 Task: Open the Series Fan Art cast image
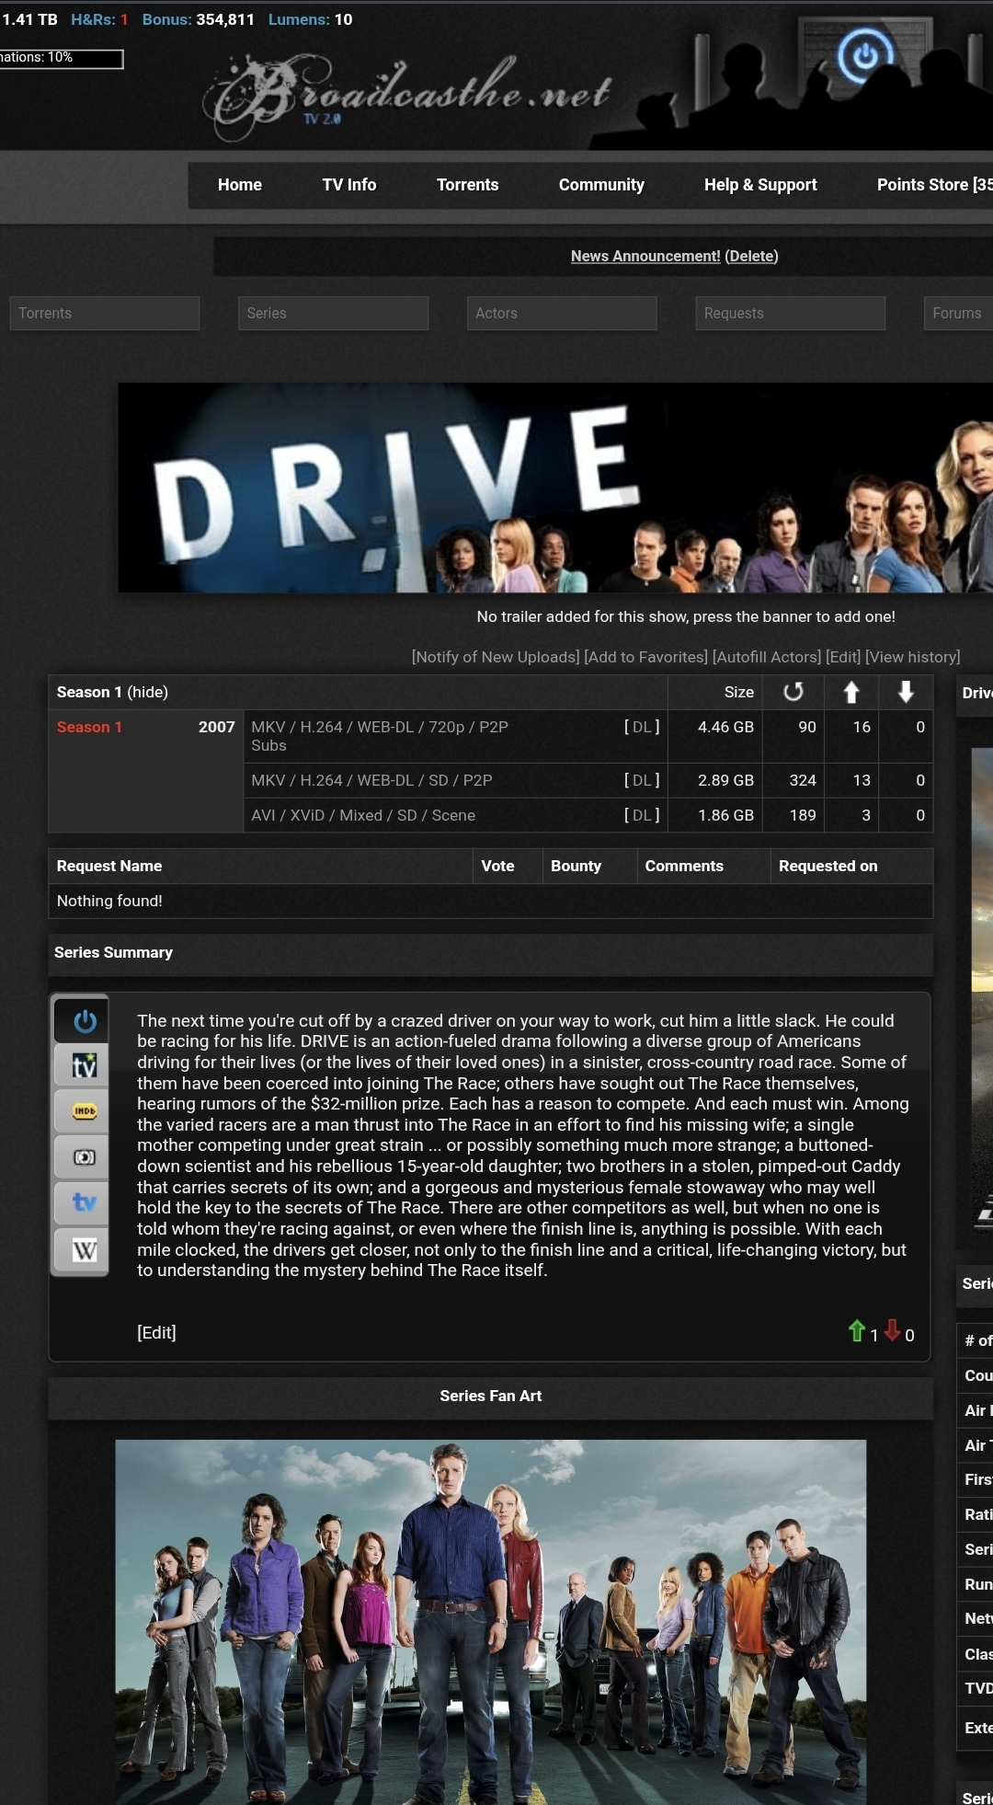pyautogui.click(x=491, y=1622)
